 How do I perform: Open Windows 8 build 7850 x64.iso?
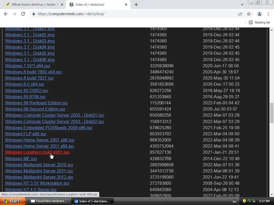pyautogui.click(x=33, y=72)
